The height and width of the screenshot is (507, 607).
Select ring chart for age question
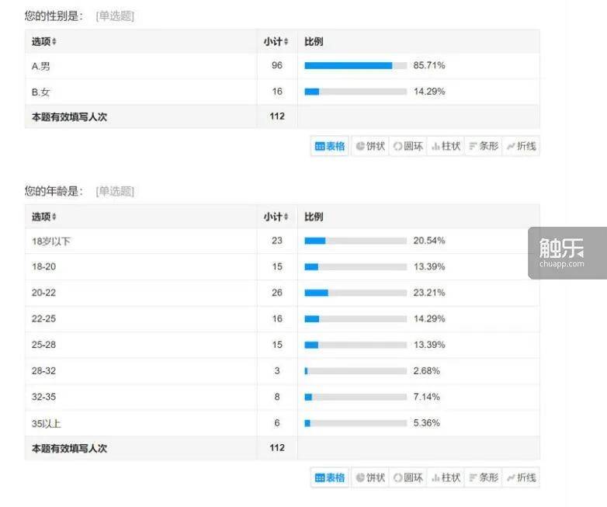click(408, 477)
